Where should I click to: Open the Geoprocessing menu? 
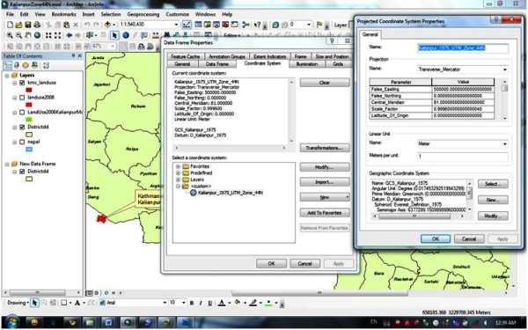coord(143,14)
